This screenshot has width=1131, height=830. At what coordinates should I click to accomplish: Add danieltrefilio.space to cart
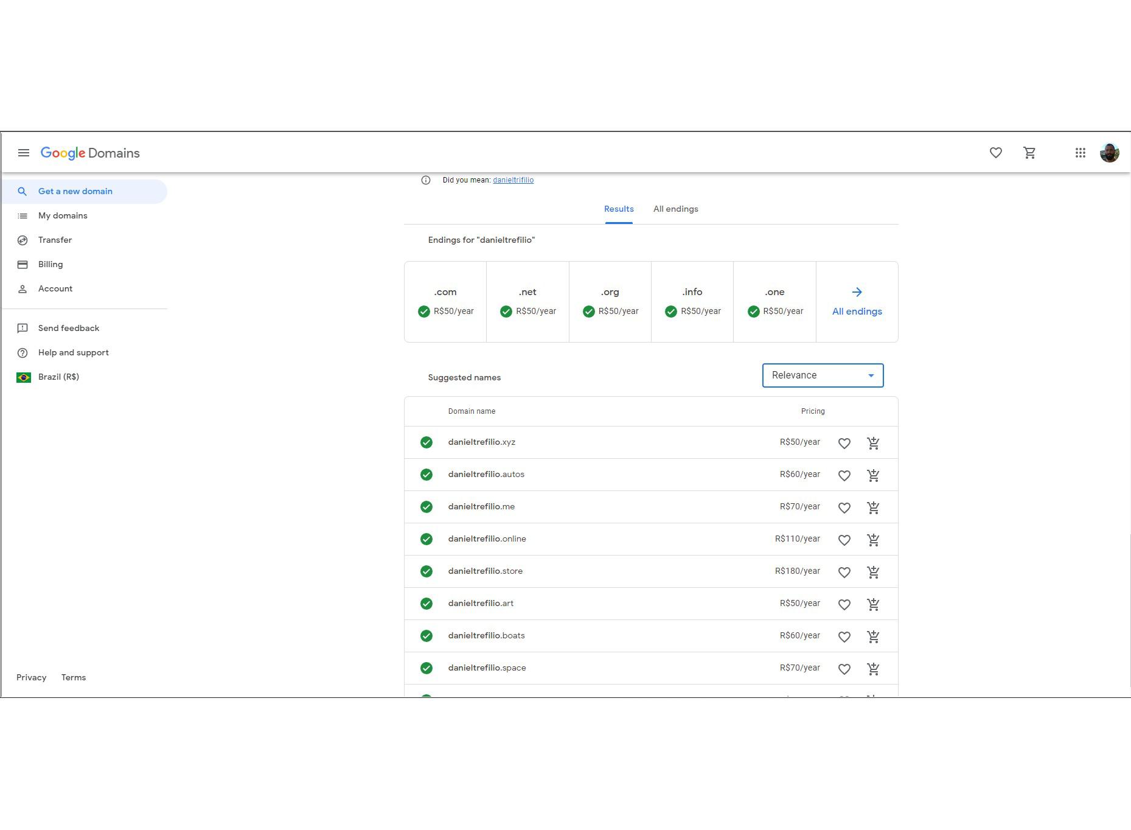(873, 669)
